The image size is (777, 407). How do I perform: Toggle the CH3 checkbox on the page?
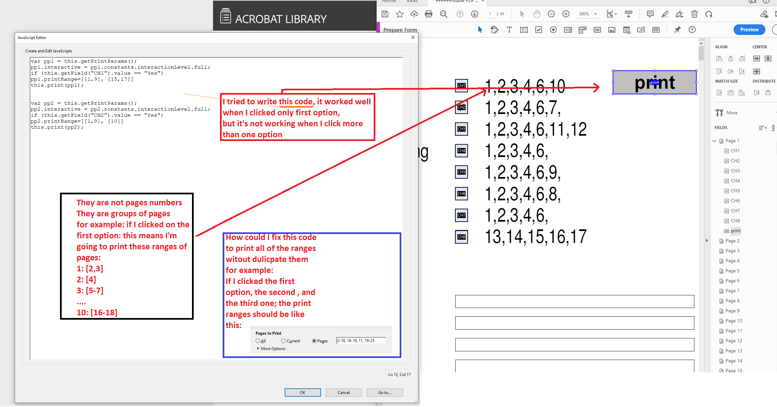click(461, 129)
